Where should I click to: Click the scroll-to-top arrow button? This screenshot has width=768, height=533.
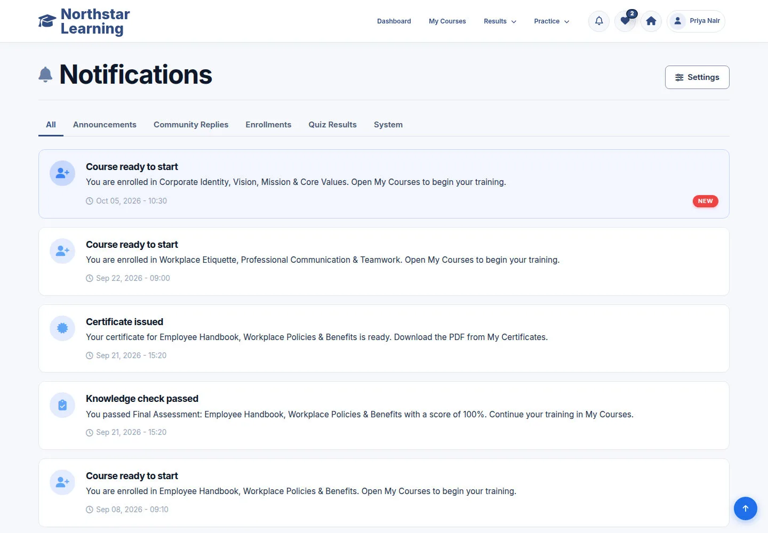click(x=746, y=508)
